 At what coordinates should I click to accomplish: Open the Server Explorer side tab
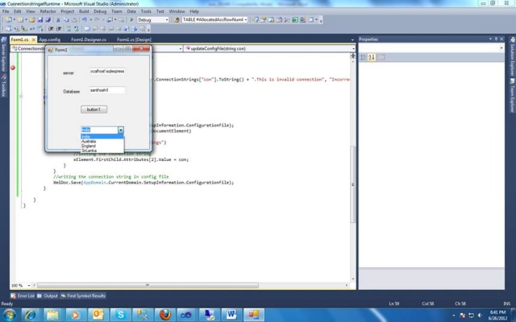4,54
